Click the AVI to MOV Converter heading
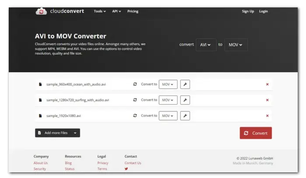This screenshot has height=178, width=306. [x=71, y=36]
